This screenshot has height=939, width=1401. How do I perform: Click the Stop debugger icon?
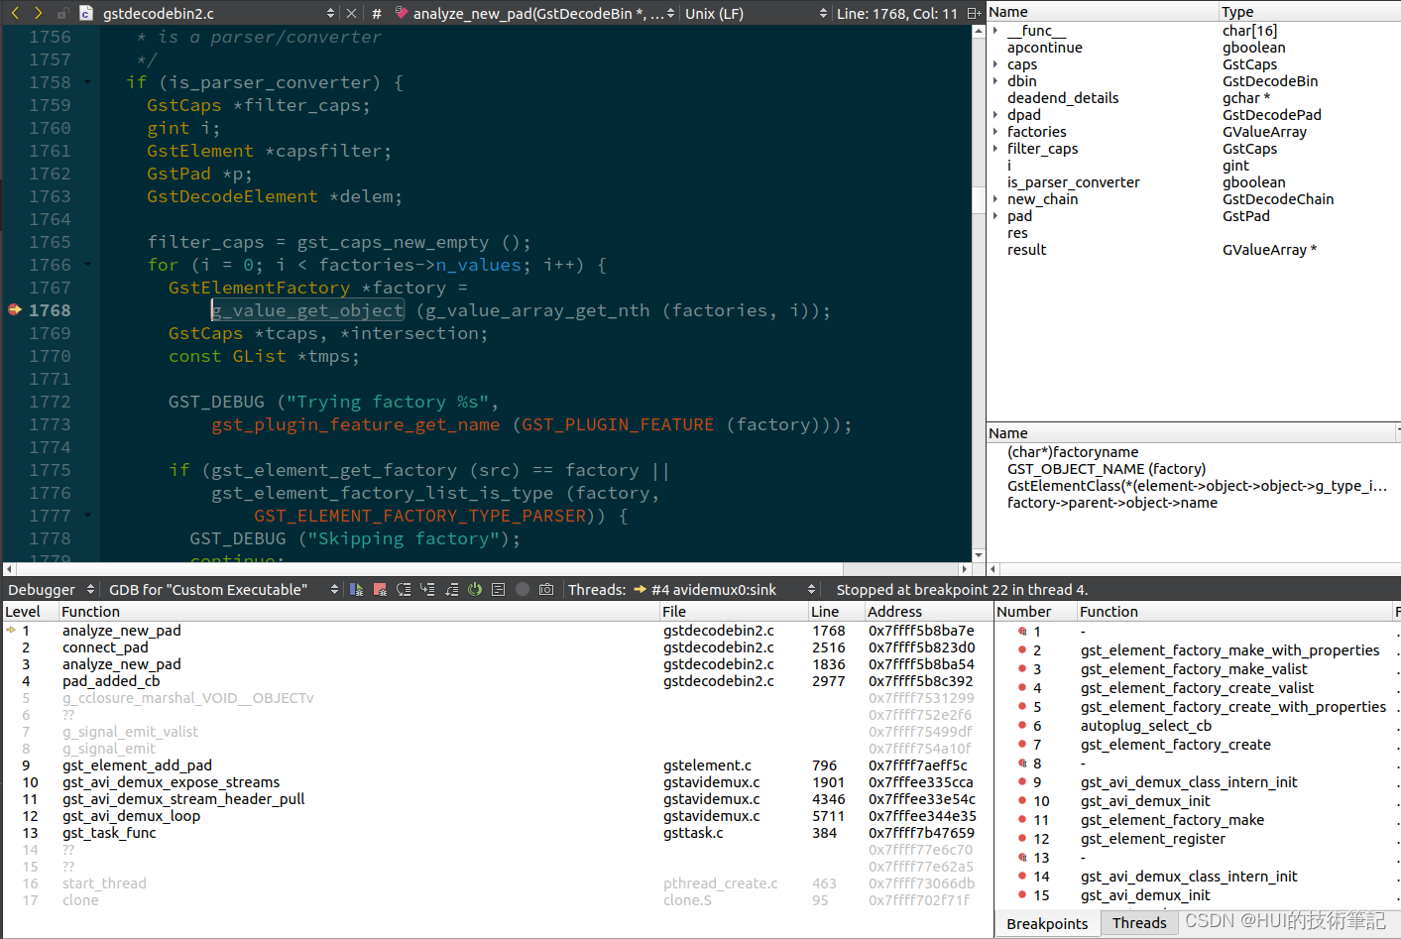pyautogui.click(x=380, y=590)
